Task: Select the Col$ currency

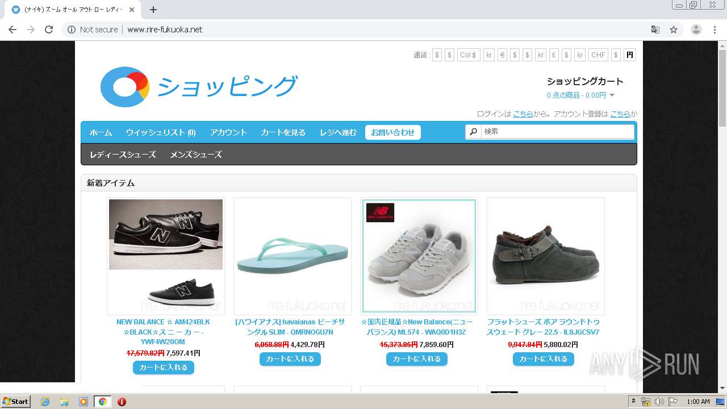Action: [x=468, y=55]
